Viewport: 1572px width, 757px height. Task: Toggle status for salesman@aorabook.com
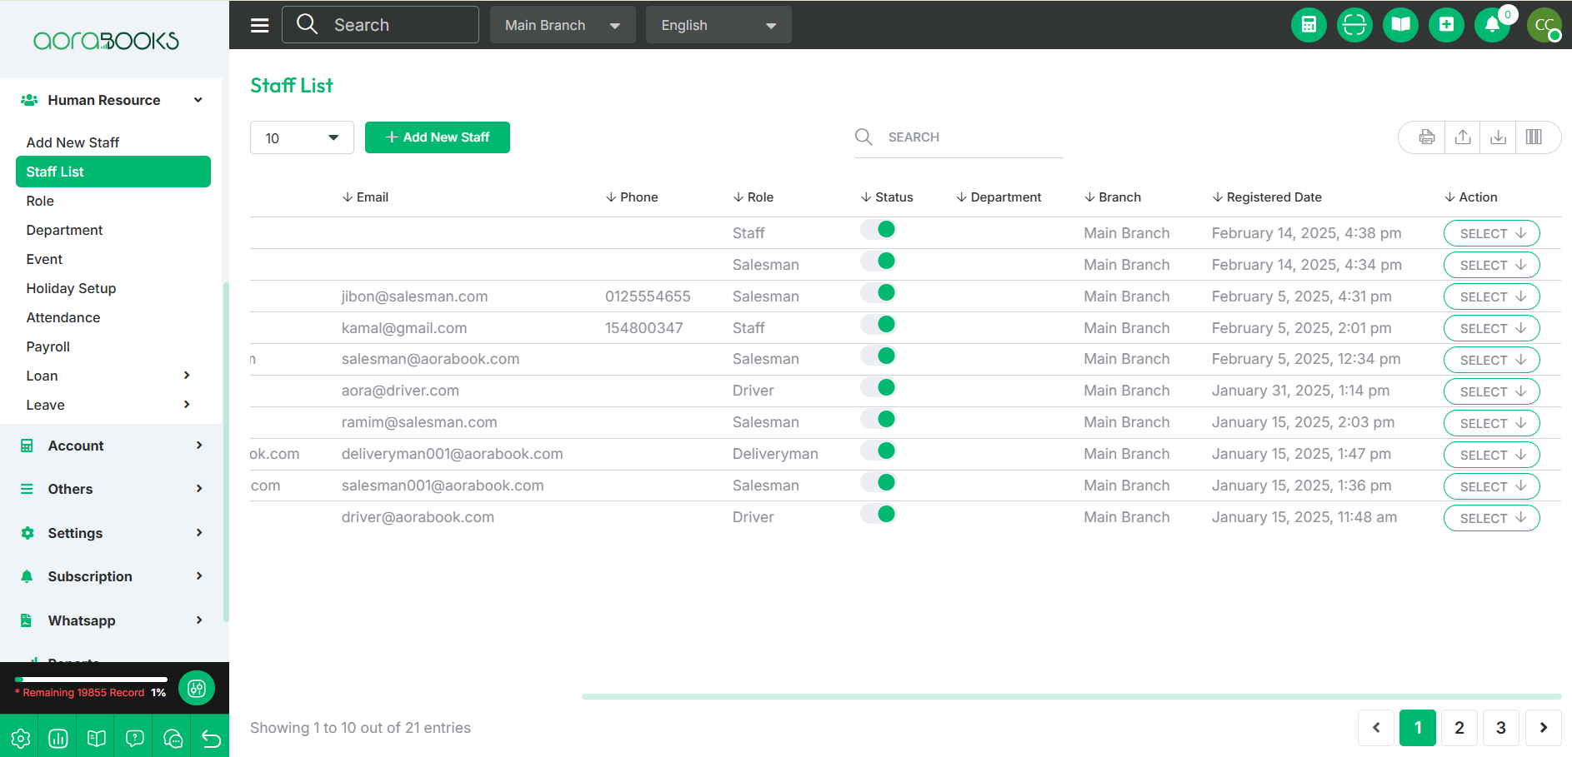click(x=879, y=356)
